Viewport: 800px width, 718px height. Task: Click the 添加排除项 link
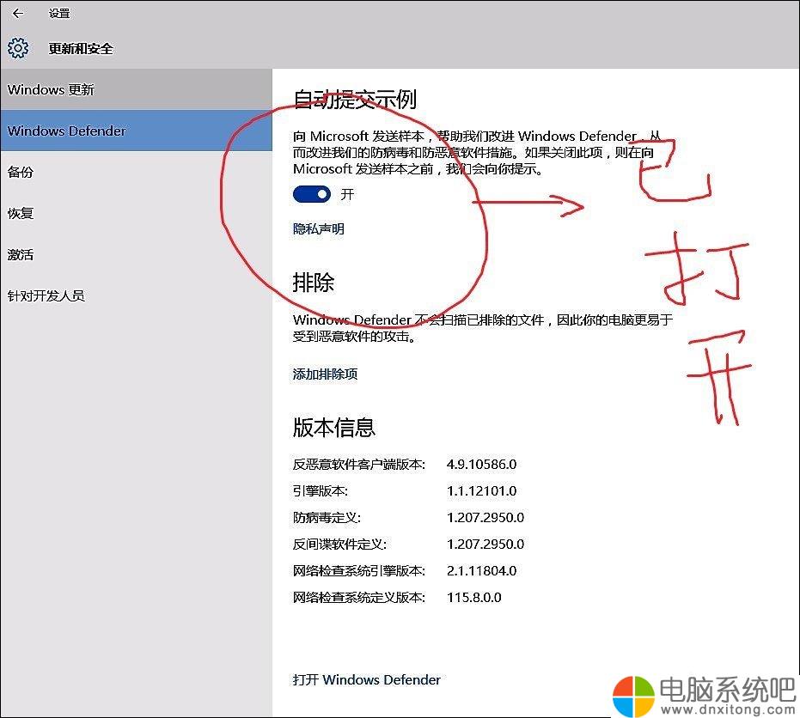point(325,374)
